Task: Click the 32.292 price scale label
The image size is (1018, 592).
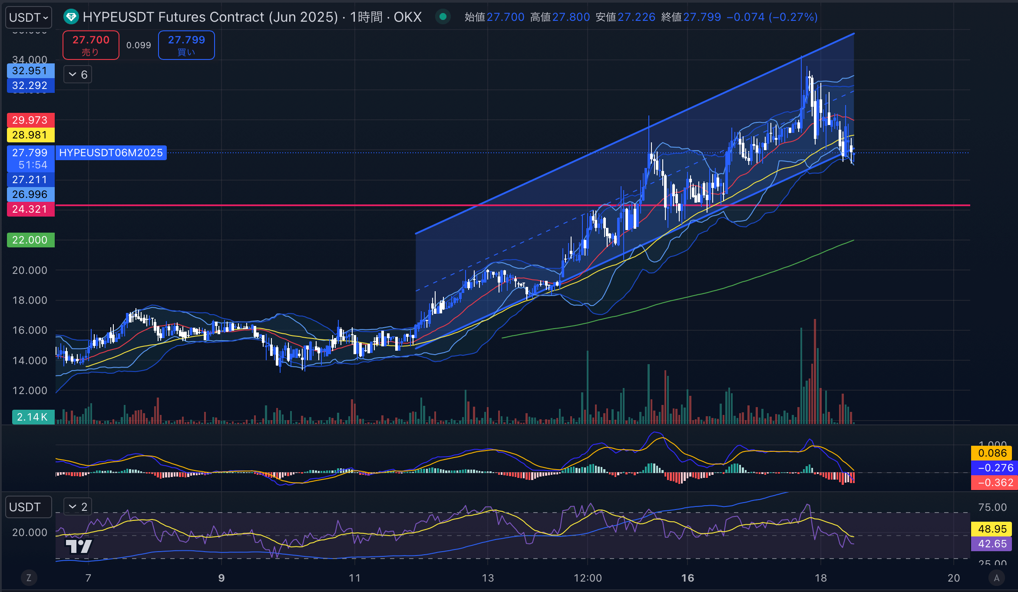Action: tap(30, 86)
